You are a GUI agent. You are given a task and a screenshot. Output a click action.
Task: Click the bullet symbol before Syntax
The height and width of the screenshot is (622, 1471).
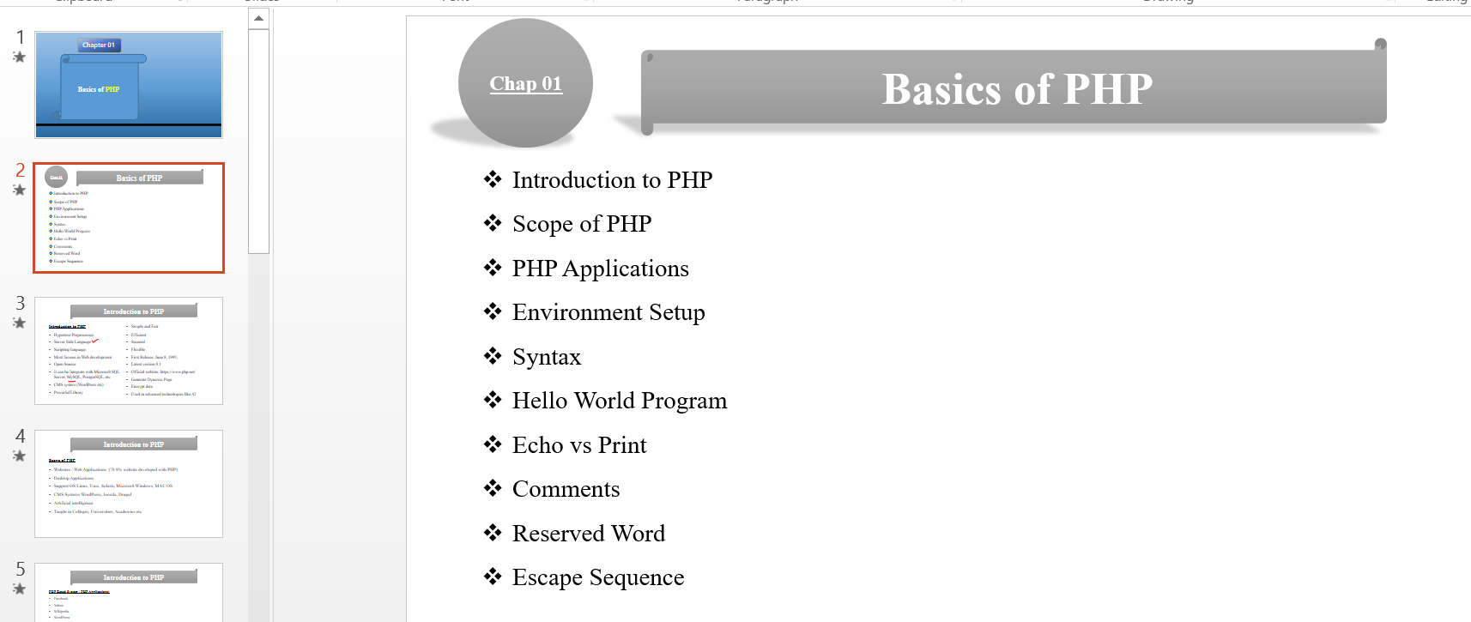pyautogui.click(x=493, y=356)
